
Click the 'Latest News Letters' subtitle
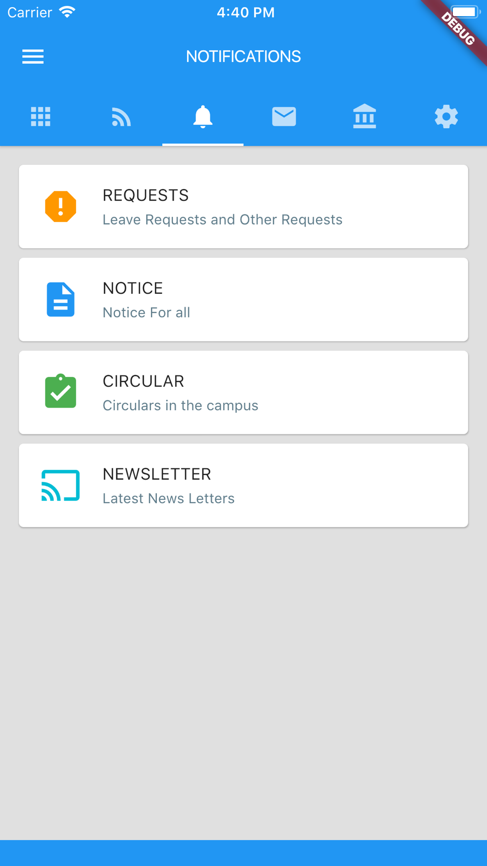[169, 499]
